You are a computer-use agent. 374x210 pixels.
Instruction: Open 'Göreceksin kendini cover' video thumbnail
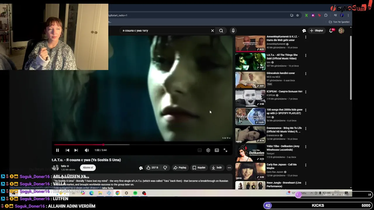tap(250, 80)
